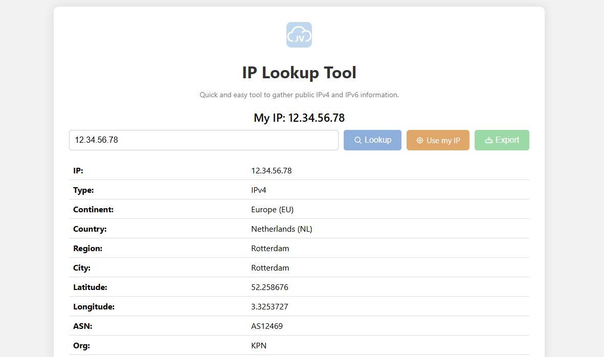Select the Netherlands (NL) country value
The image size is (604, 357).
(281, 229)
